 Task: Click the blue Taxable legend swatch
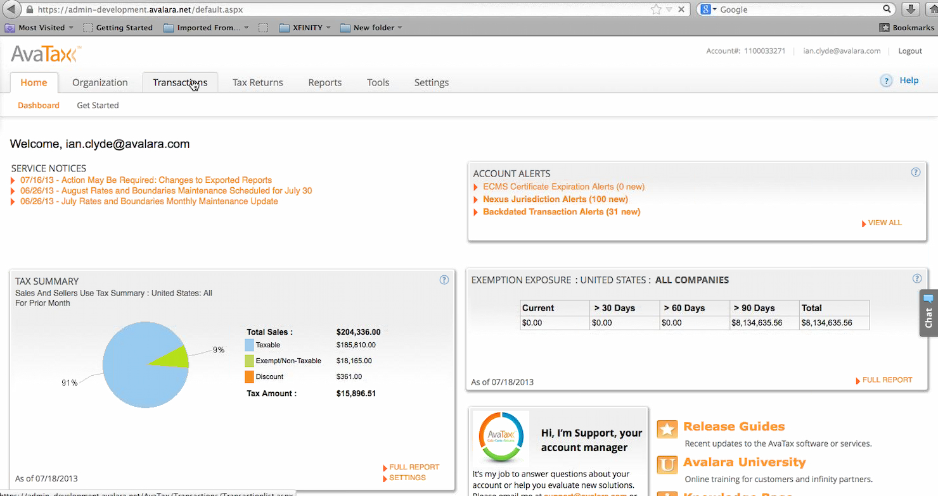(250, 345)
